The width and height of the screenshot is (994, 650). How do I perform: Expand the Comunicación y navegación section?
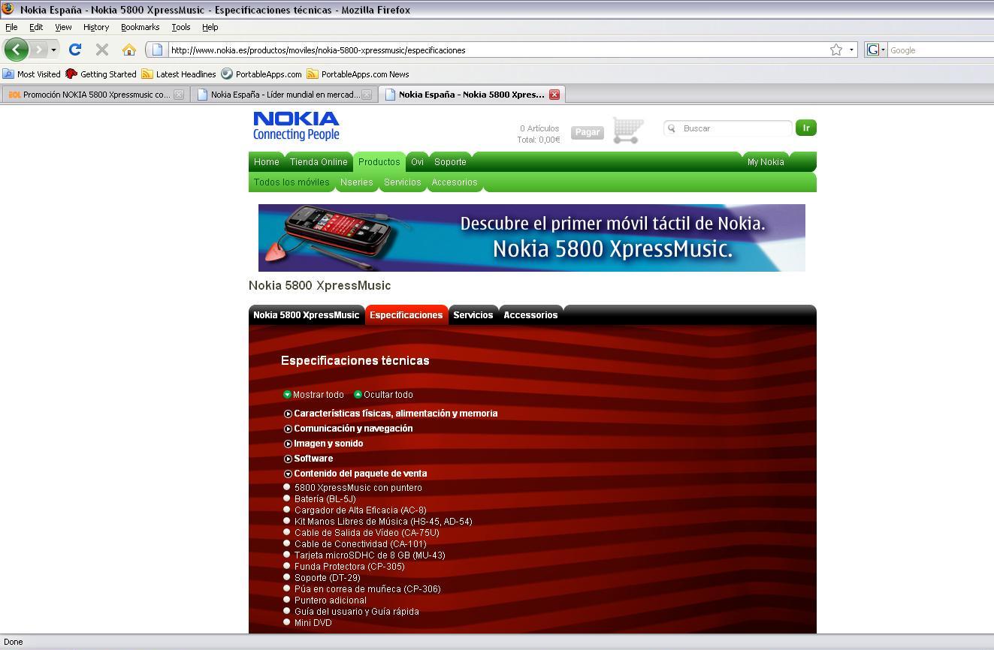coord(349,429)
